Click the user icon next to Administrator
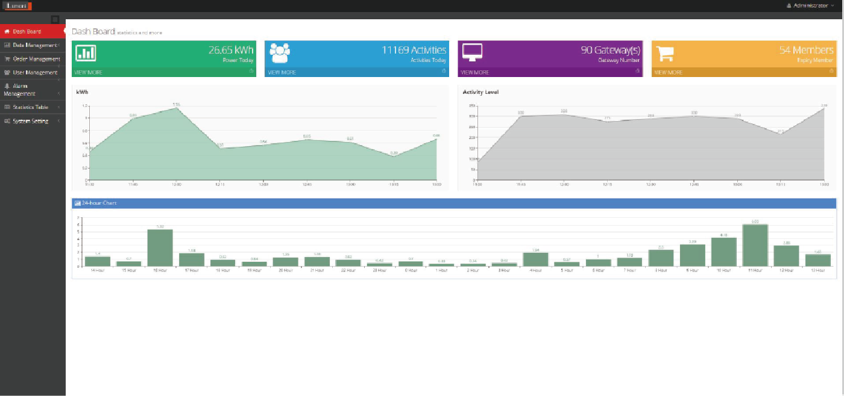This screenshot has width=844, height=396. 789,5
